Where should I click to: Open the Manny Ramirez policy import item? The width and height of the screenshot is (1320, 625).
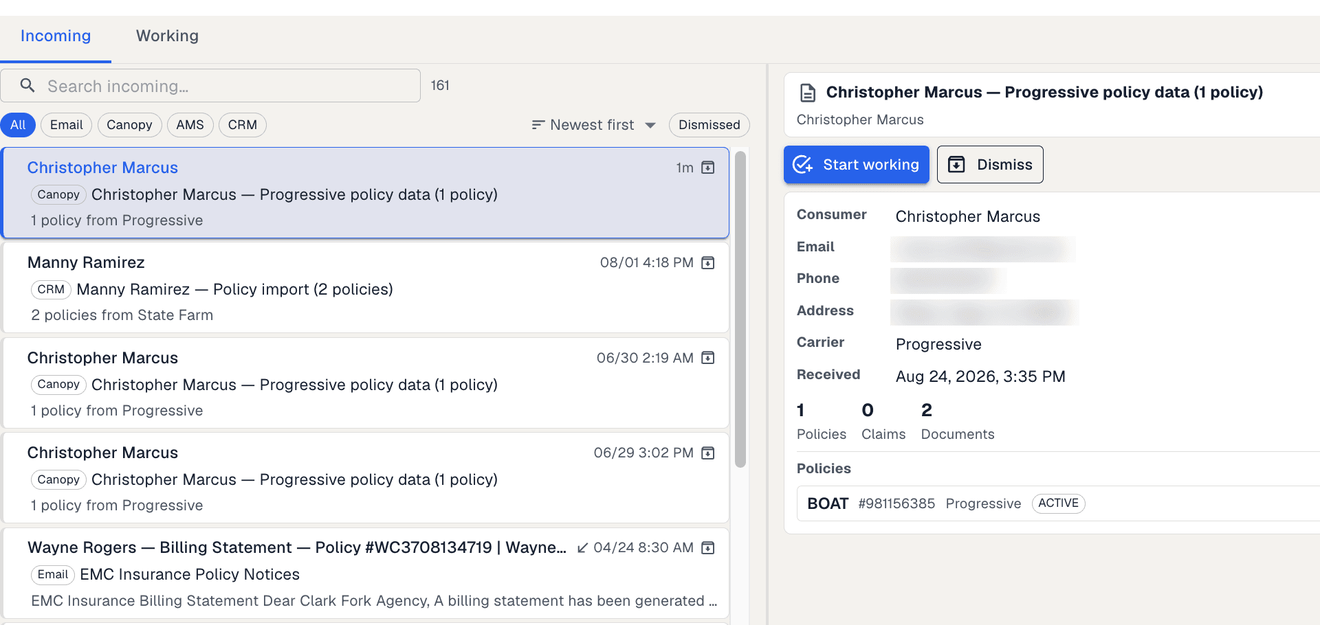(x=366, y=288)
